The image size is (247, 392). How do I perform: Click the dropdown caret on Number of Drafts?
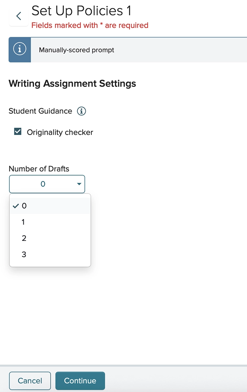pos(79,184)
